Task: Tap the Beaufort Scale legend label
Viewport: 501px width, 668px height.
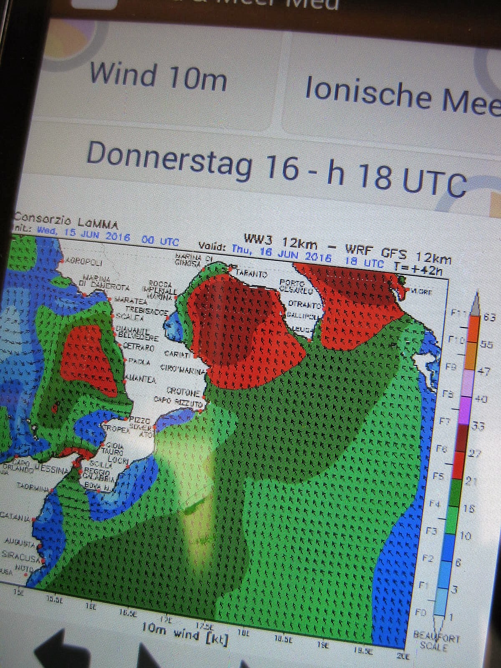Action: pyautogui.click(x=436, y=642)
